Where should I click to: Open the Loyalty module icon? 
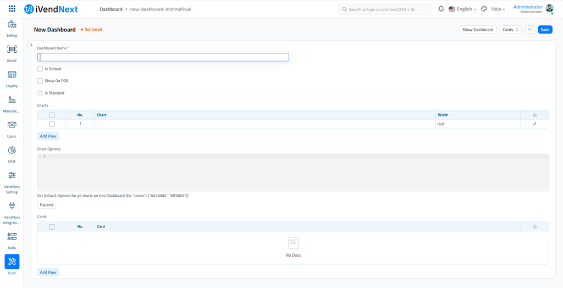[x=12, y=75]
